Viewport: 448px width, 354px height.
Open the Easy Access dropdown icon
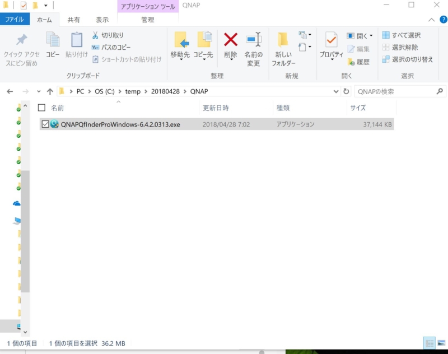305,47
